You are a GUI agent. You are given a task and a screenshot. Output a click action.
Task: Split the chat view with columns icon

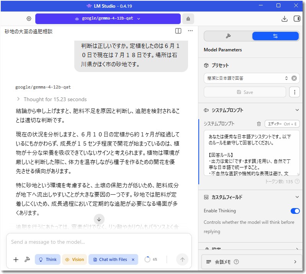[x=178, y=31]
